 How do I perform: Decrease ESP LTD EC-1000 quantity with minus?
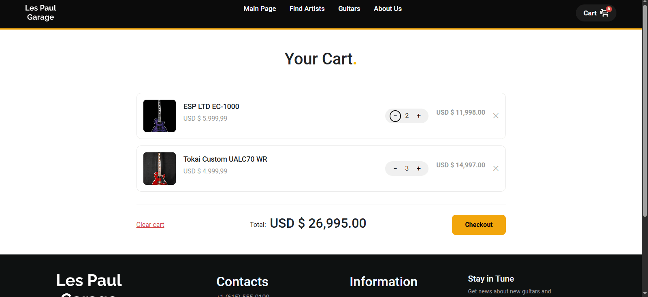pyautogui.click(x=395, y=116)
